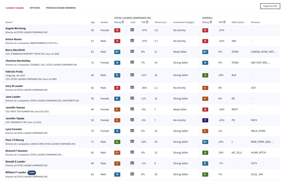This screenshot has height=182, width=283.
Task: Click CETV in Ronald S Lauder row
Action: pos(254,164)
